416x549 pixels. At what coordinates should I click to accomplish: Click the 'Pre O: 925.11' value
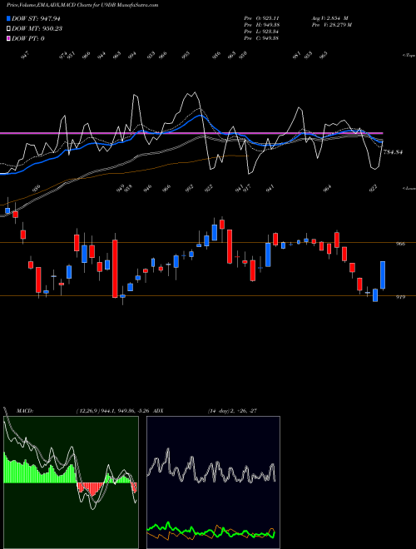point(261,18)
